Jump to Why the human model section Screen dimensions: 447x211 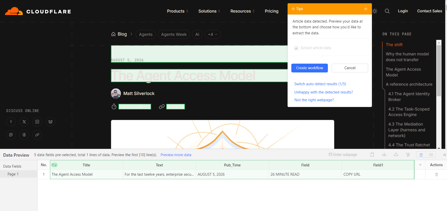[407, 57]
